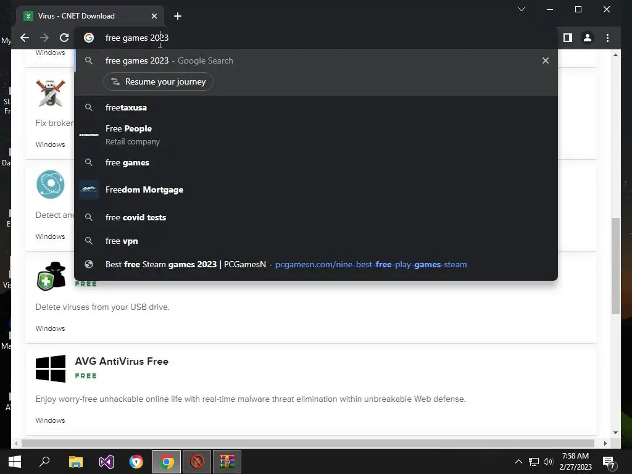Select the Virus - CNET Download tab
632x474 pixels.
pyautogui.click(x=91, y=16)
